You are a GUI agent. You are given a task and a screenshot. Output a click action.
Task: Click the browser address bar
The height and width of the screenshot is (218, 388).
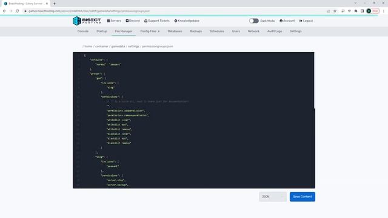(173, 11)
